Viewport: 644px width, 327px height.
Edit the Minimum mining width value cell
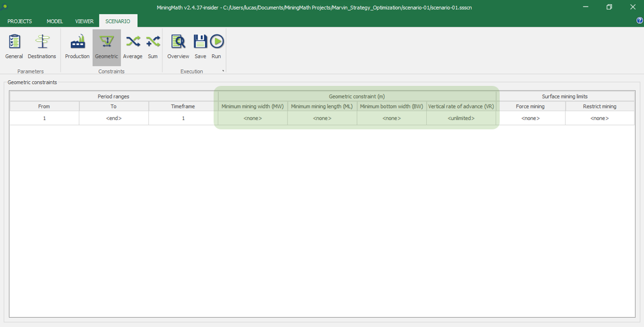tap(252, 118)
